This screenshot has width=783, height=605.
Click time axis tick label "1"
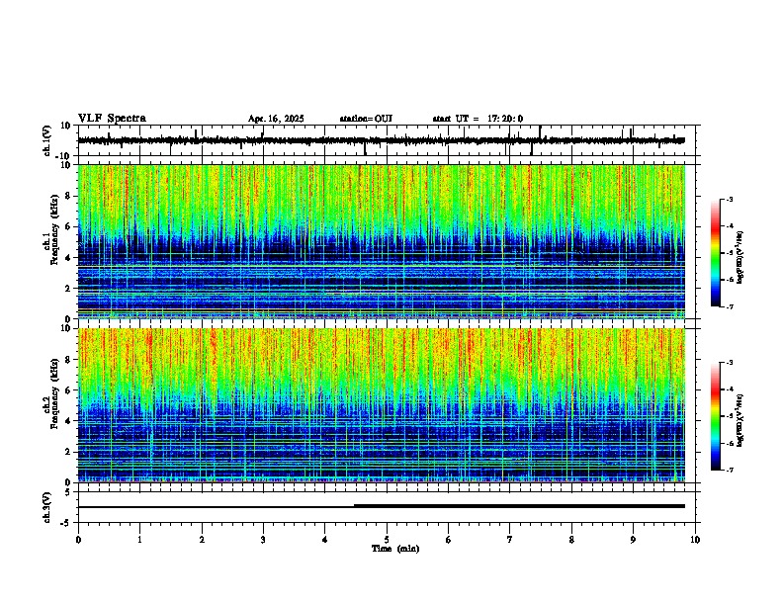pos(139,540)
